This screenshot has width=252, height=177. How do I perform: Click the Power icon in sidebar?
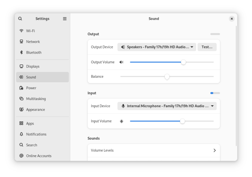tap(21, 88)
